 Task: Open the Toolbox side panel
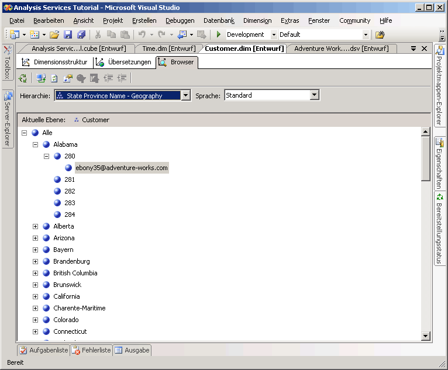(x=8, y=62)
